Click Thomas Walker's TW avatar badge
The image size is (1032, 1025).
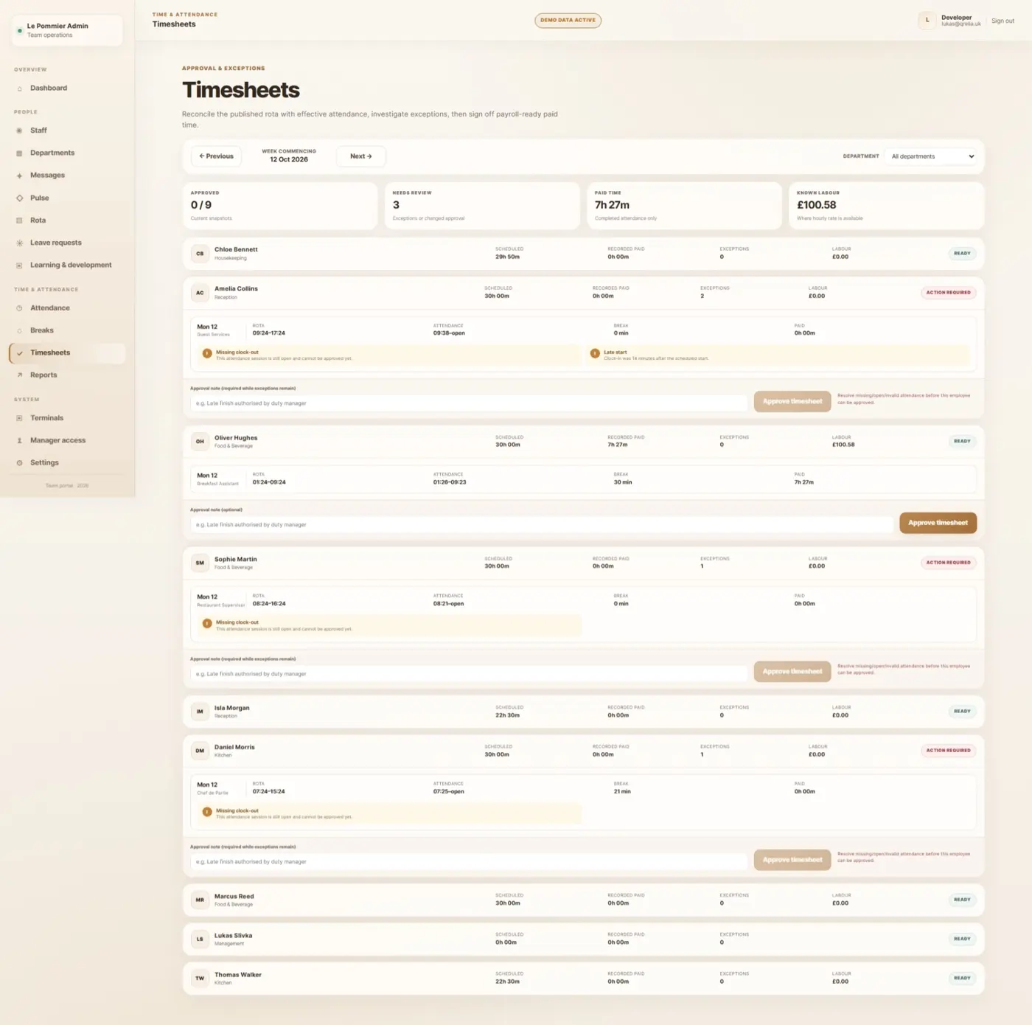coord(200,979)
